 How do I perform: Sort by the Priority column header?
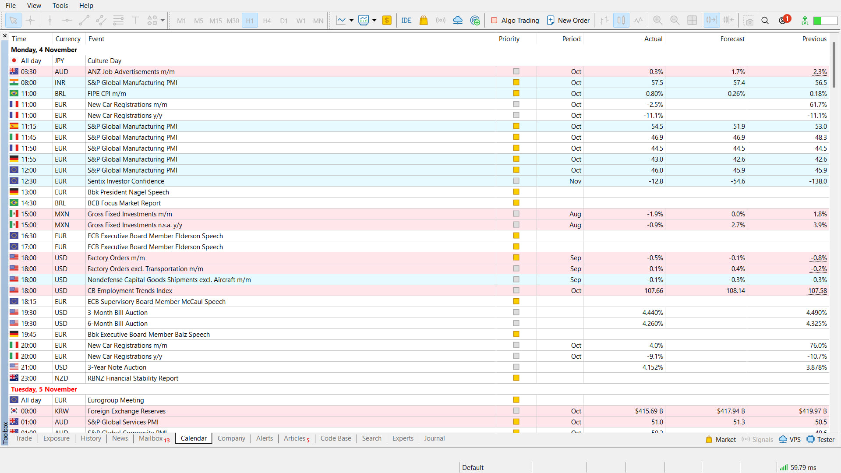click(x=509, y=39)
